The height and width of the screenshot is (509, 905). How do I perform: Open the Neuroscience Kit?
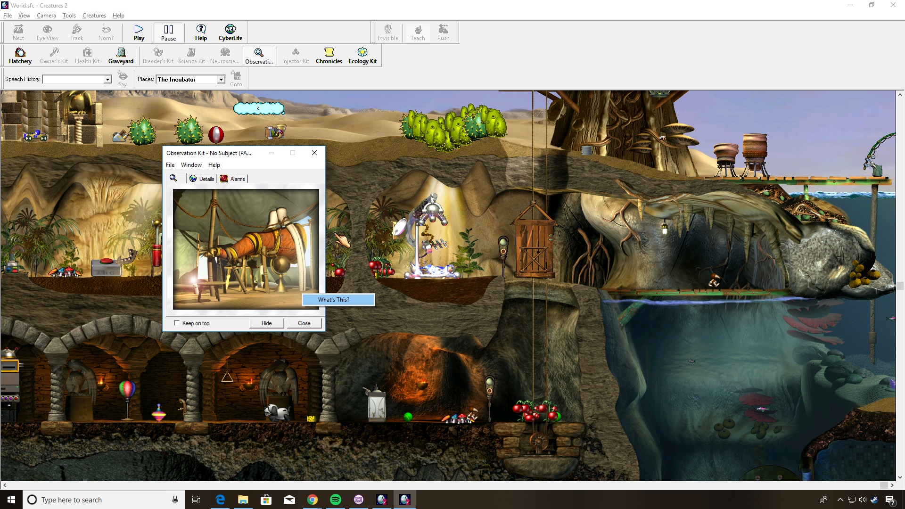(x=225, y=56)
